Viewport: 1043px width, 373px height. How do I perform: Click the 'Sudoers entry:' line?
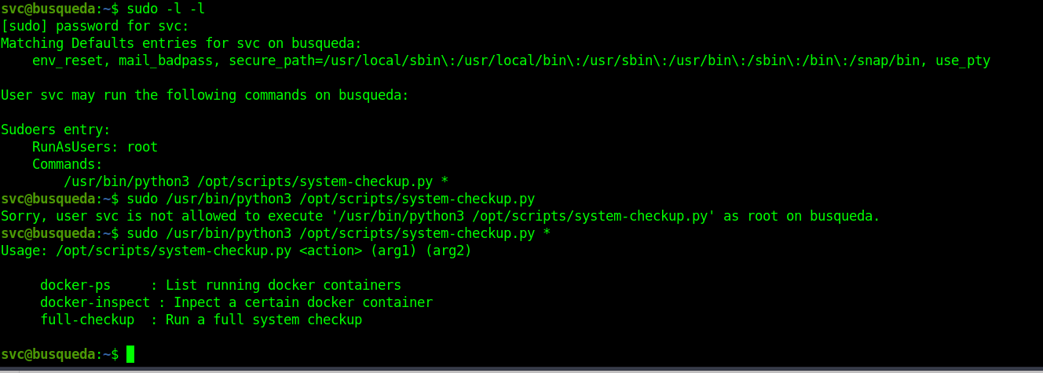coord(56,130)
